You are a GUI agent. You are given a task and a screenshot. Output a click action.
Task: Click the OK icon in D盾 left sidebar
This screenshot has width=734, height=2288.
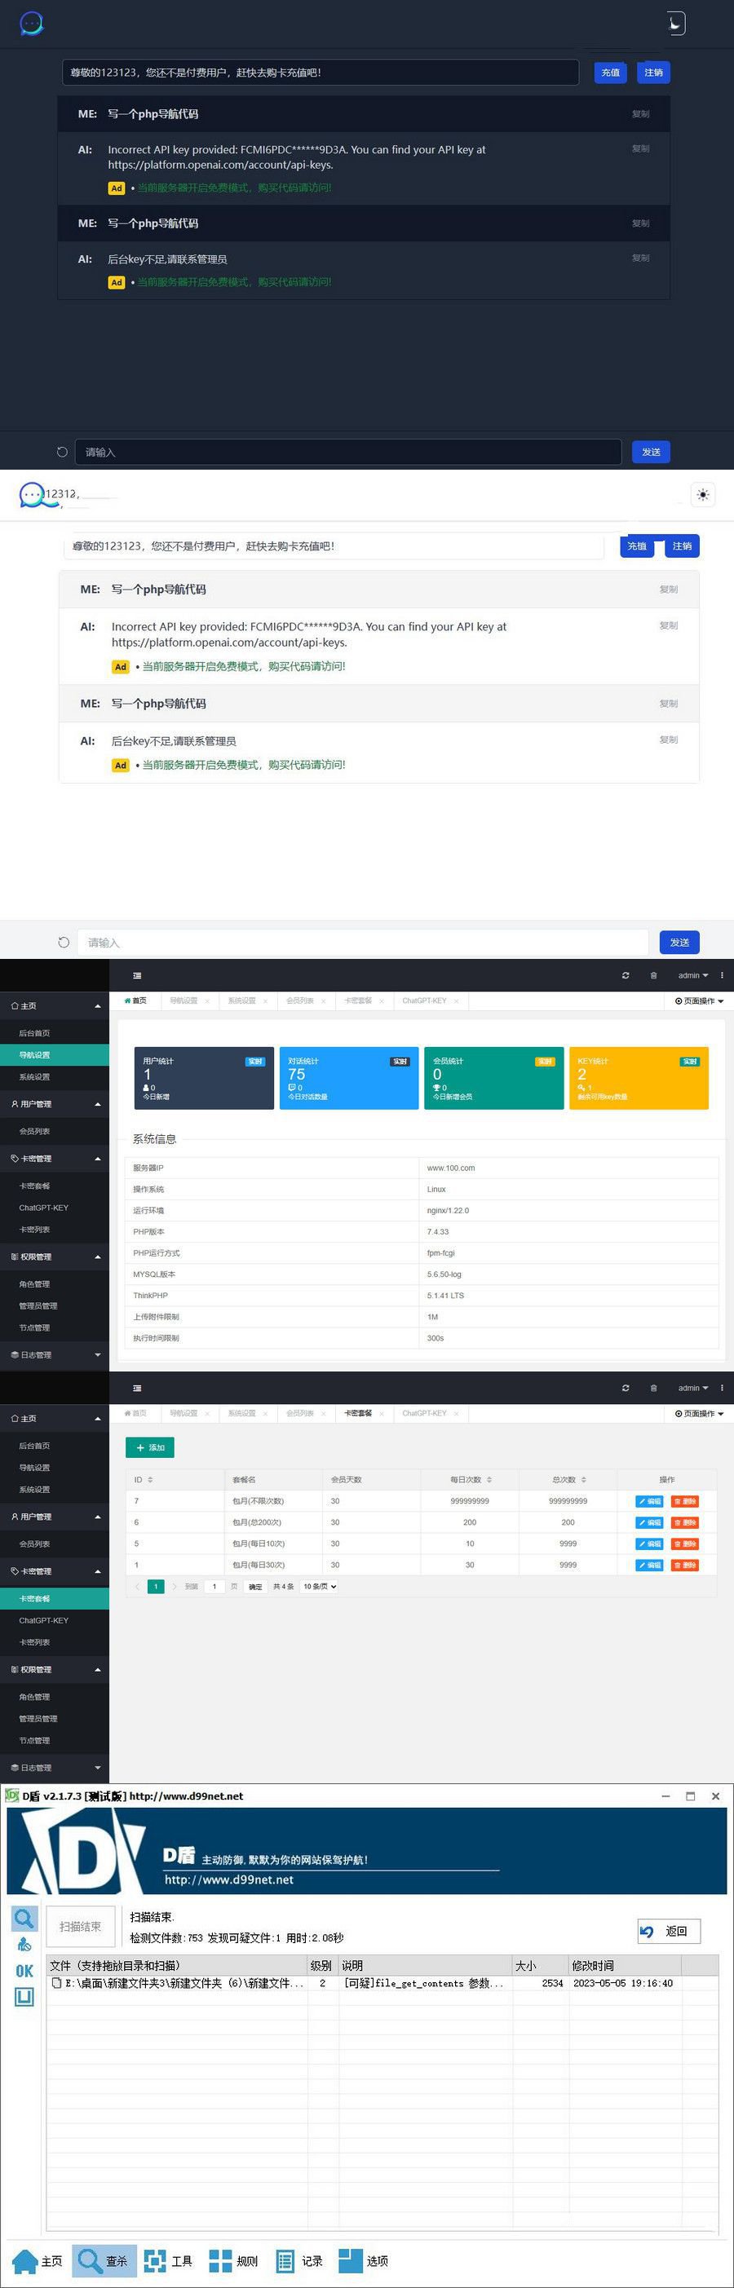coord(24,1970)
